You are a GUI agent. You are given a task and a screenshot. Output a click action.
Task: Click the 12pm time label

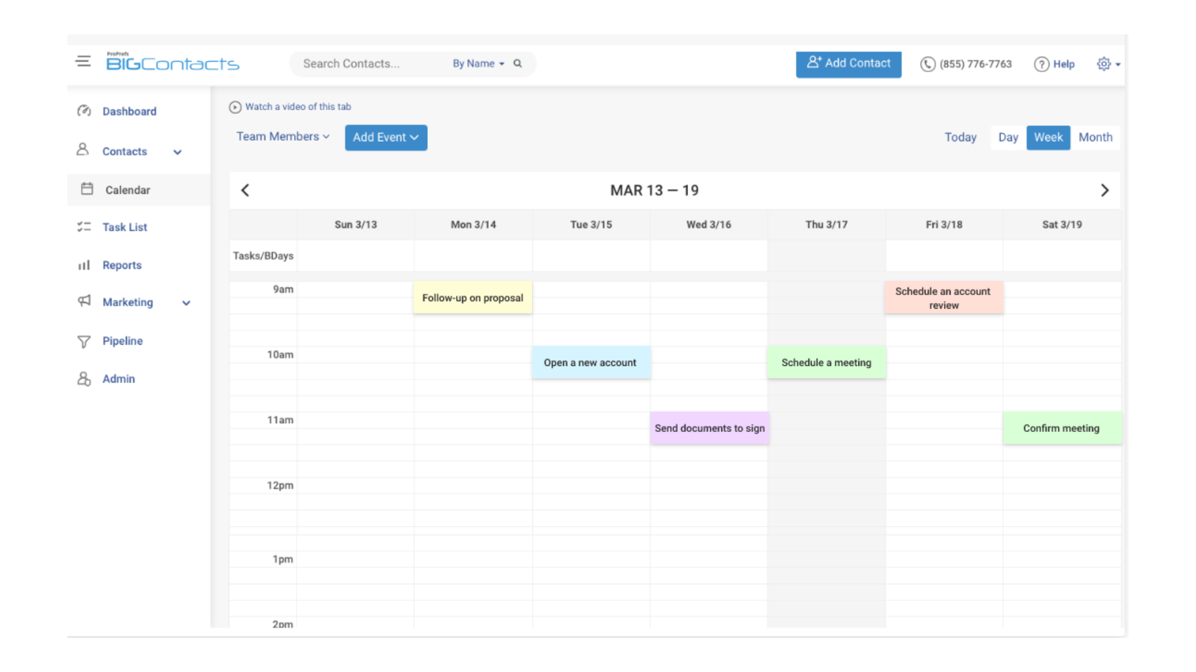280,485
